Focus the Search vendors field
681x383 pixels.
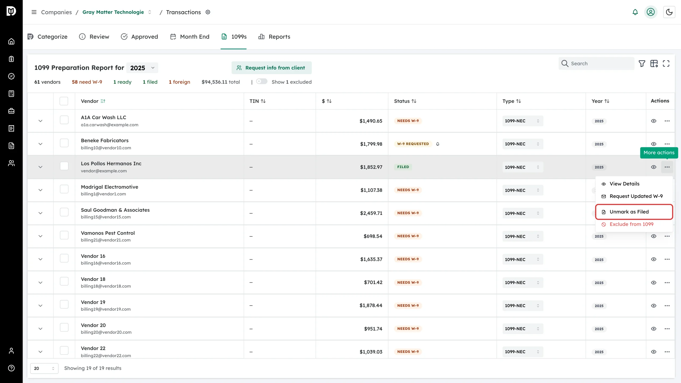tap(596, 64)
